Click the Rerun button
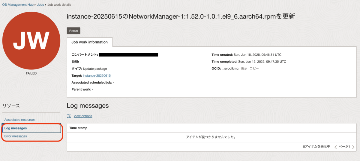 coord(73,31)
